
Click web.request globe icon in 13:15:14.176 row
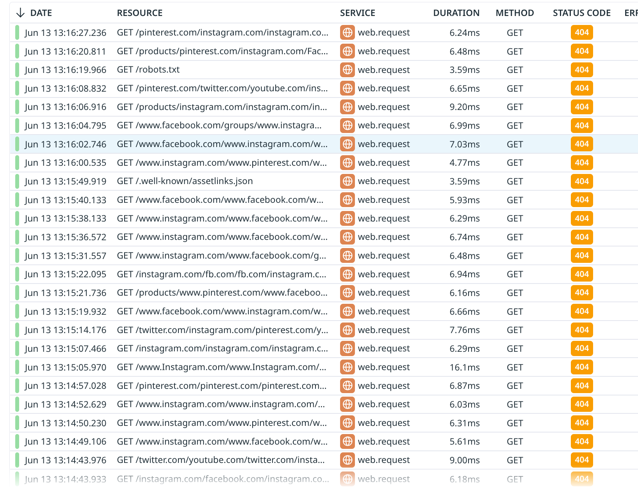point(348,330)
